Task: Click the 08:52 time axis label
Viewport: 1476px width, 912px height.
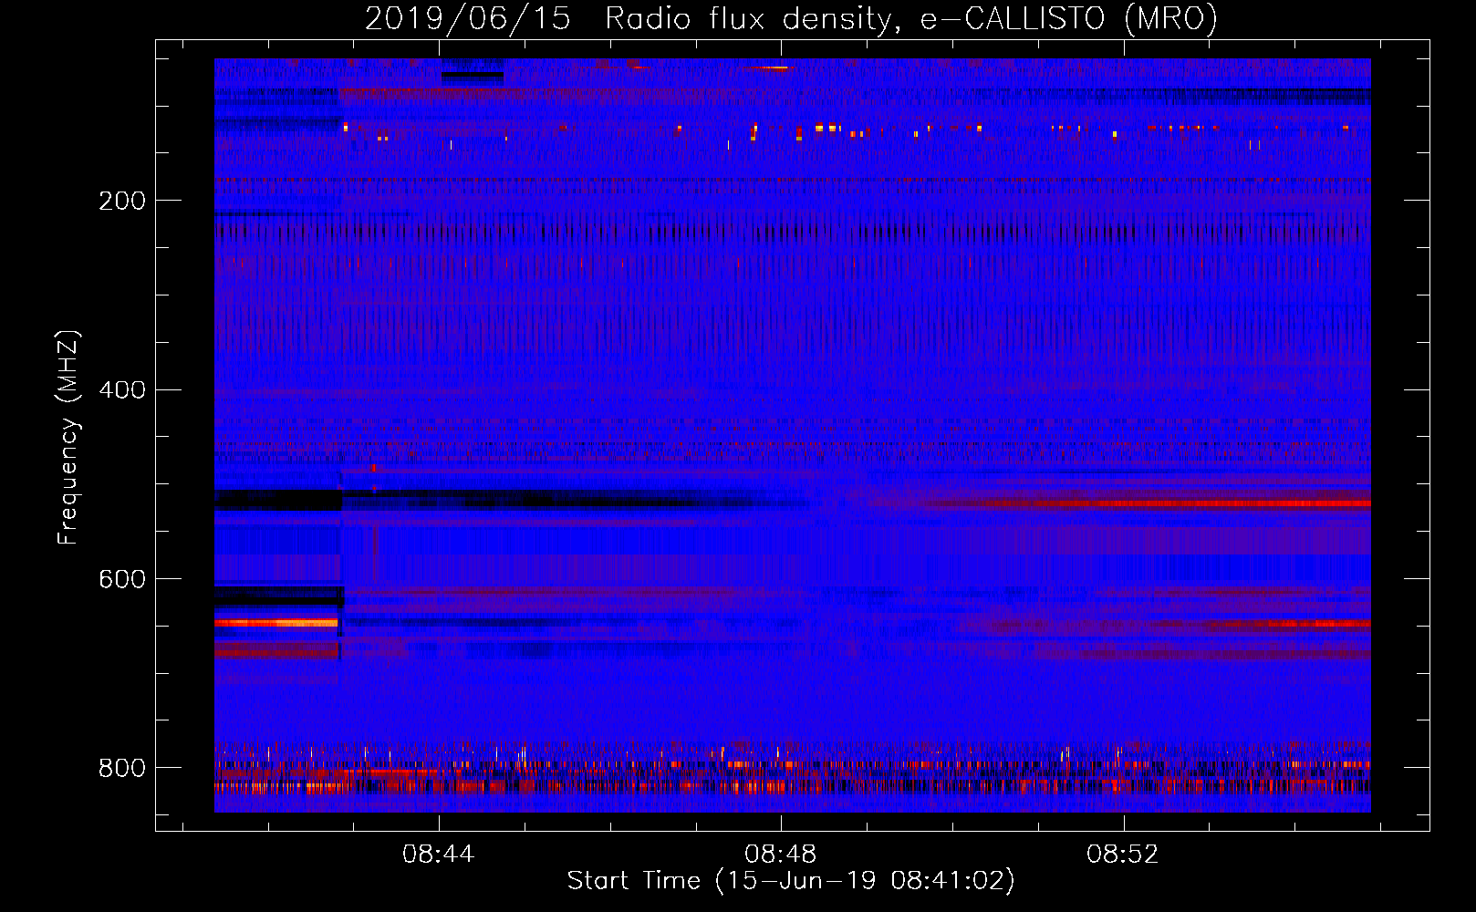Action: (1123, 855)
